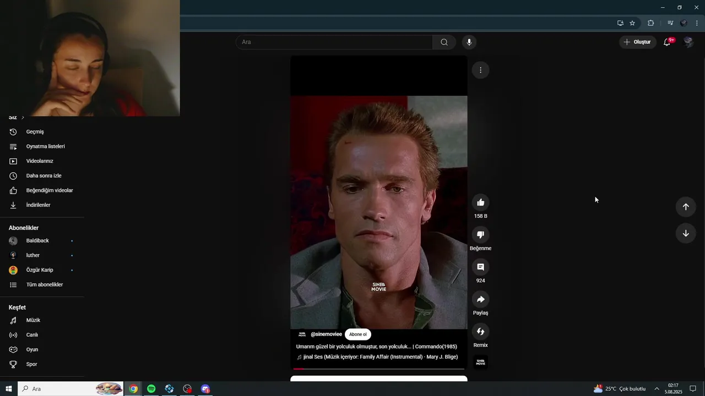Open the Windows notification center
Viewport: 705px width, 396px height.
click(x=693, y=389)
